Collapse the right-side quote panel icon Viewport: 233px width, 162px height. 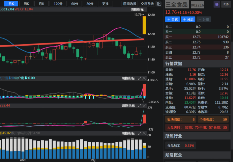click(x=159, y=4)
